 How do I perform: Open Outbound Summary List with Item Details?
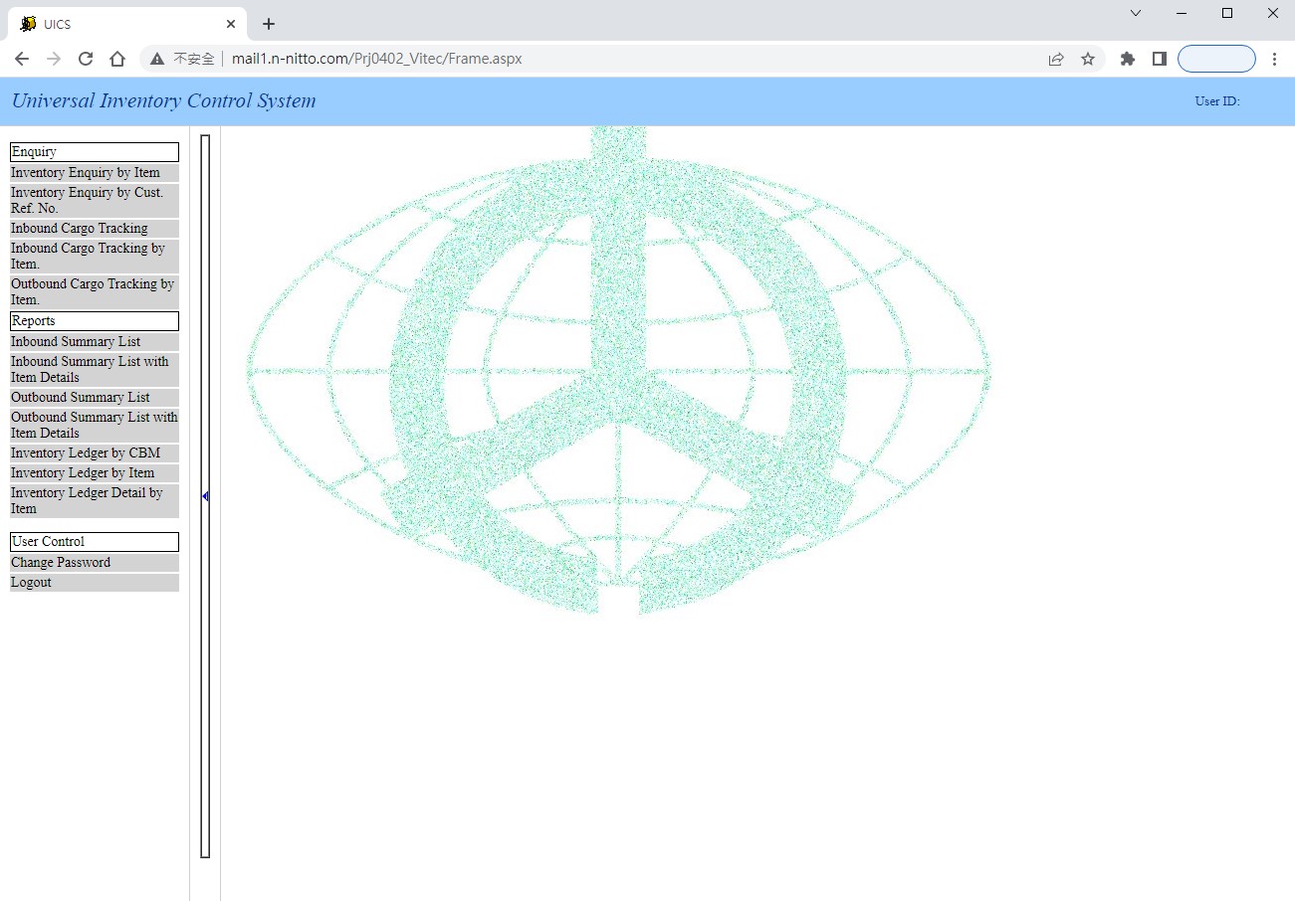(x=95, y=426)
